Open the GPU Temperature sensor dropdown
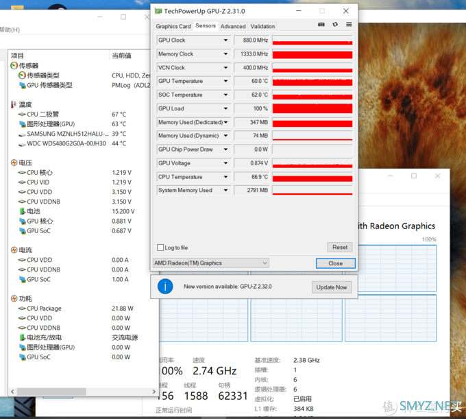This screenshot has height=419, width=466. [225, 81]
